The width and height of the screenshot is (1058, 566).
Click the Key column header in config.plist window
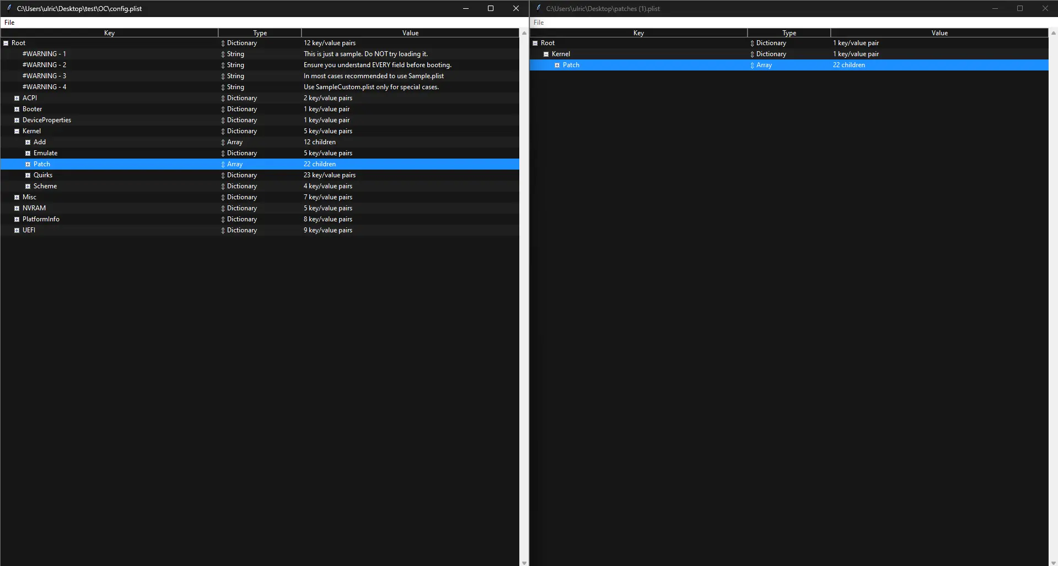(x=109, y=33)
